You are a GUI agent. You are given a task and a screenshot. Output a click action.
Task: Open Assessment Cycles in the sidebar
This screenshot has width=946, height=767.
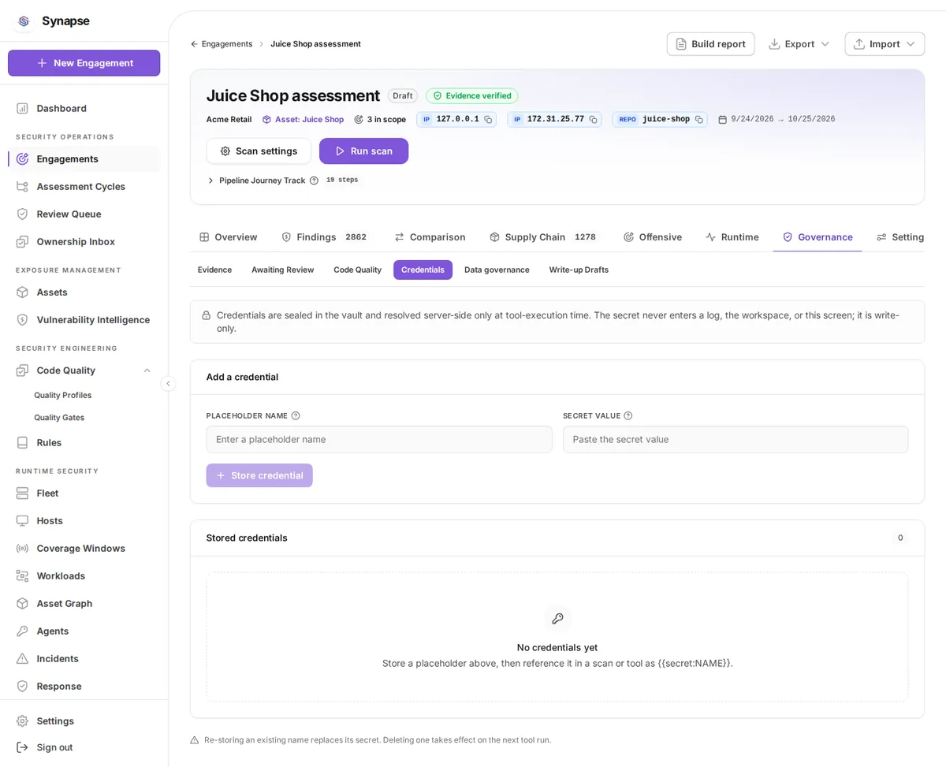84,186
